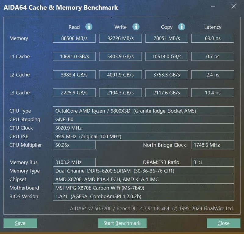Click the L2 Cache Write result field

tap(120, 74)
